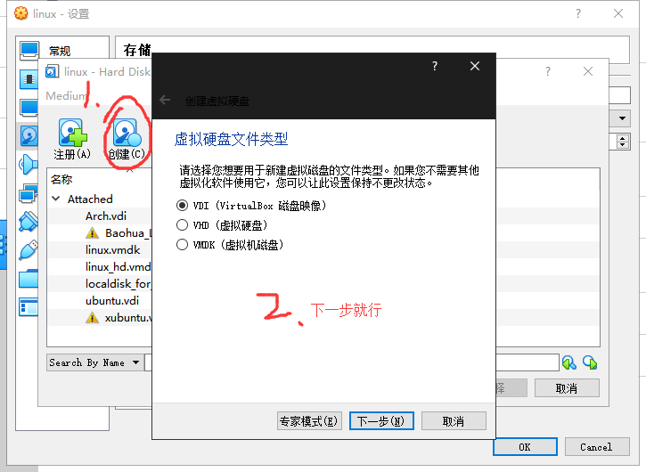The width and height of the screenshot is (646, 472).
Task: Open the dropdown at the storage panel's right edge
Action: pyautogui.click(x=622, y=118)
